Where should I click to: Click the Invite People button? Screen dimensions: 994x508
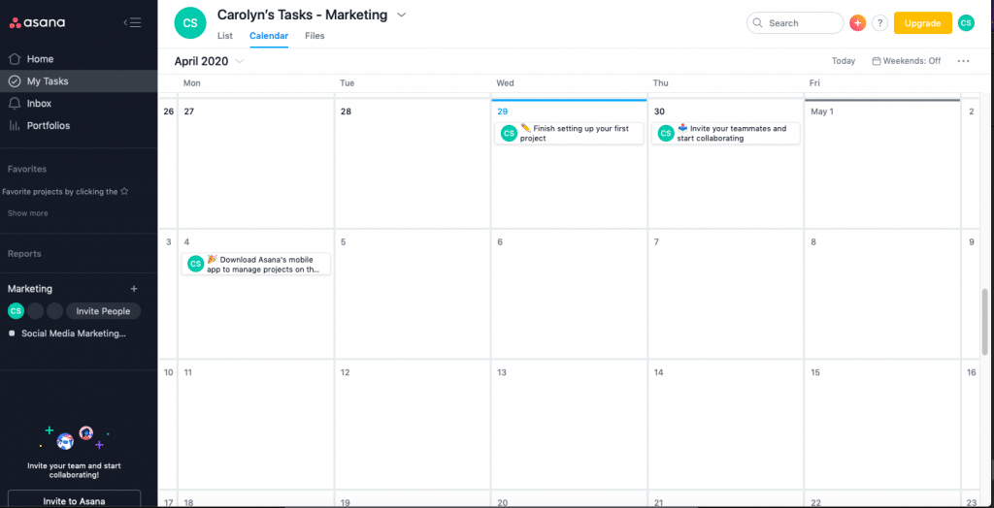coord(103,311)
